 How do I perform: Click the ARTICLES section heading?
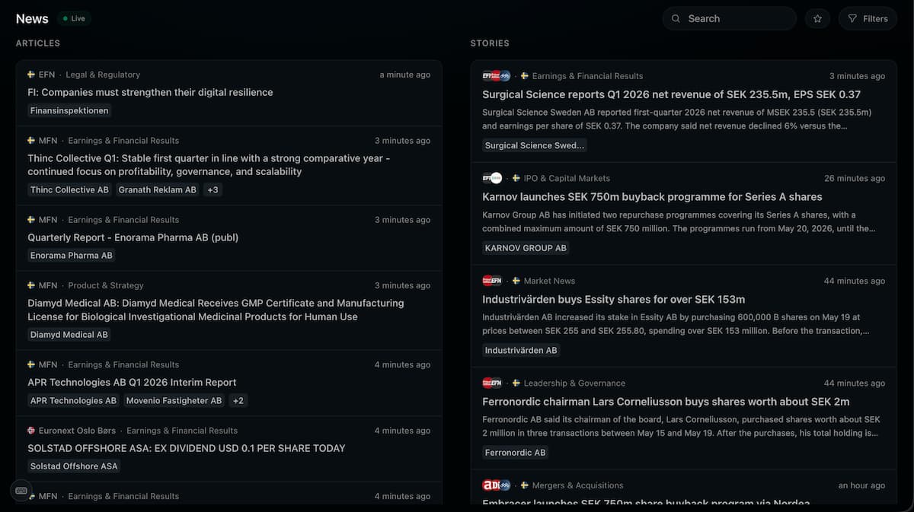(37, 43)
